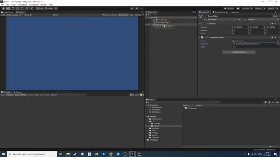The height and width of the screenshot is (157, 280).
Task: Click Clear button in Console
Action: tap(3, 95)
